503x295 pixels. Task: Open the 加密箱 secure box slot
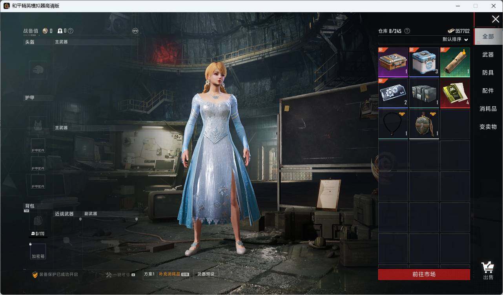[38, 251]
